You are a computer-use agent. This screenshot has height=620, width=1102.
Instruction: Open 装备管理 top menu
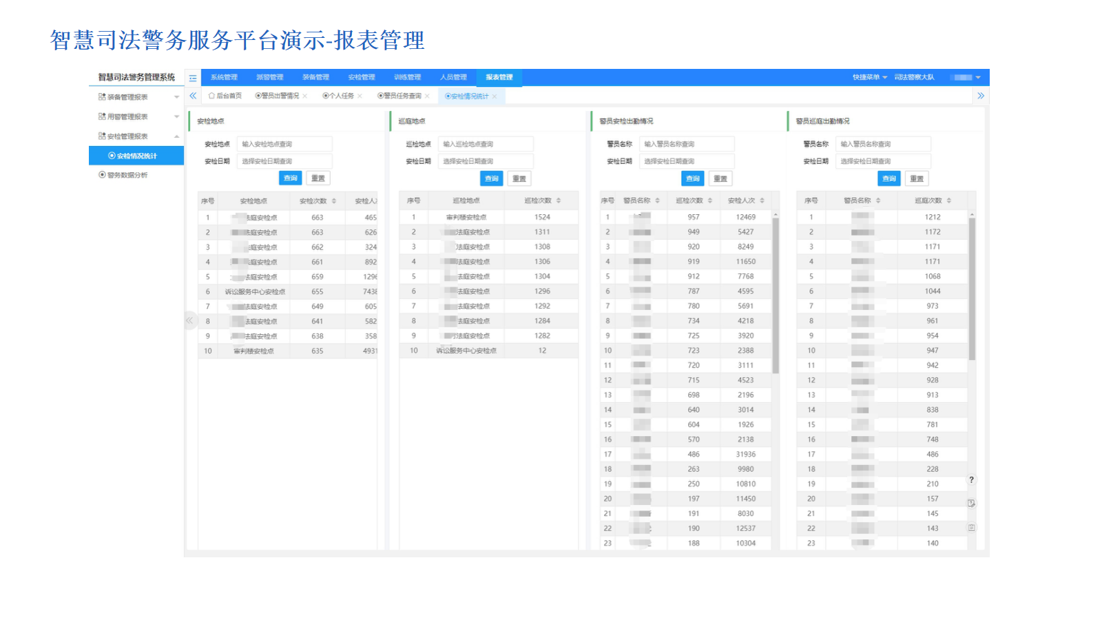click(316, 77)
